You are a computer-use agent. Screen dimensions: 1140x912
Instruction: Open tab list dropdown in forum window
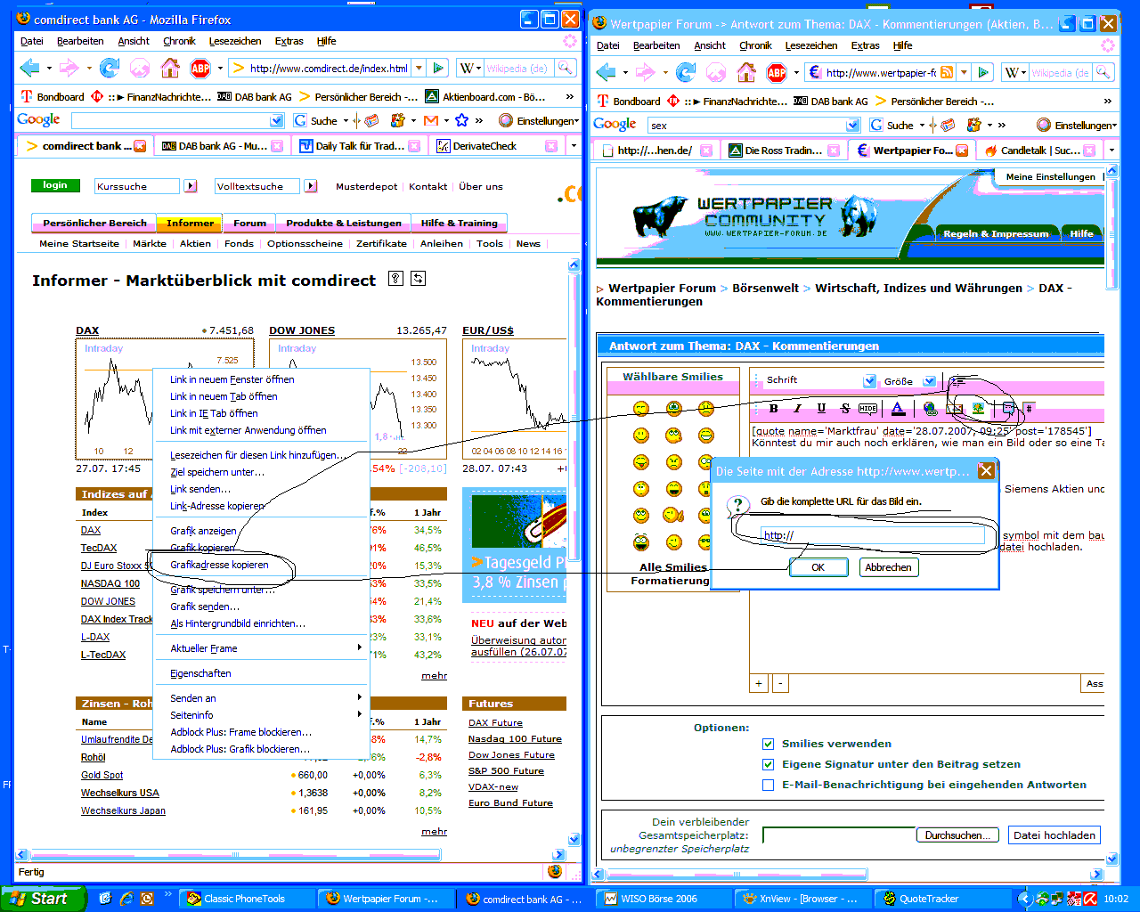coord(1111,151)
